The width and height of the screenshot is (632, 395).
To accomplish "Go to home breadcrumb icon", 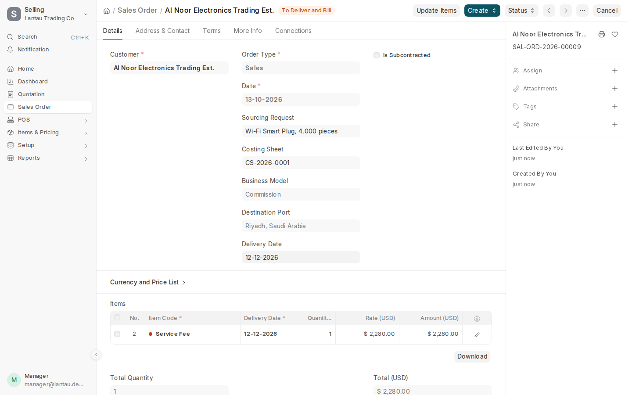I will coord(107,11).
